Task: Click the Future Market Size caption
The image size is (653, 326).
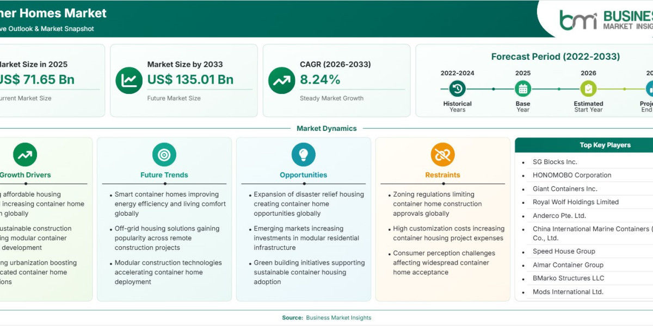Action: (x=174, y=98)
